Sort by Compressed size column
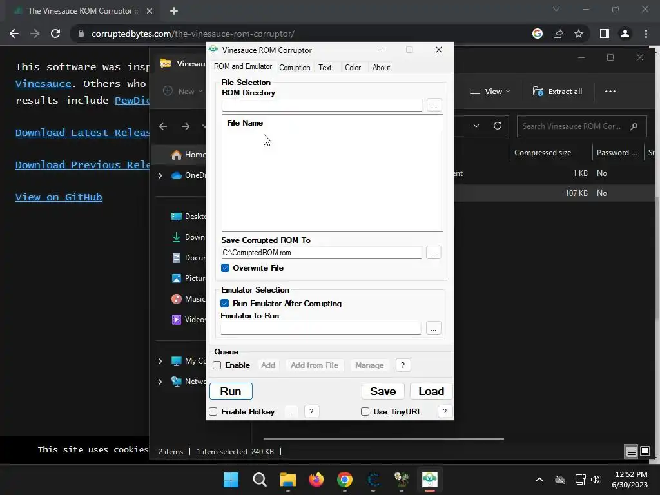 543,153
